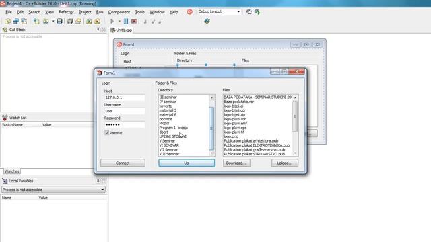Click the Directory list scrollbar thumb
Screen dimensions: 431x242
[211, 128]
